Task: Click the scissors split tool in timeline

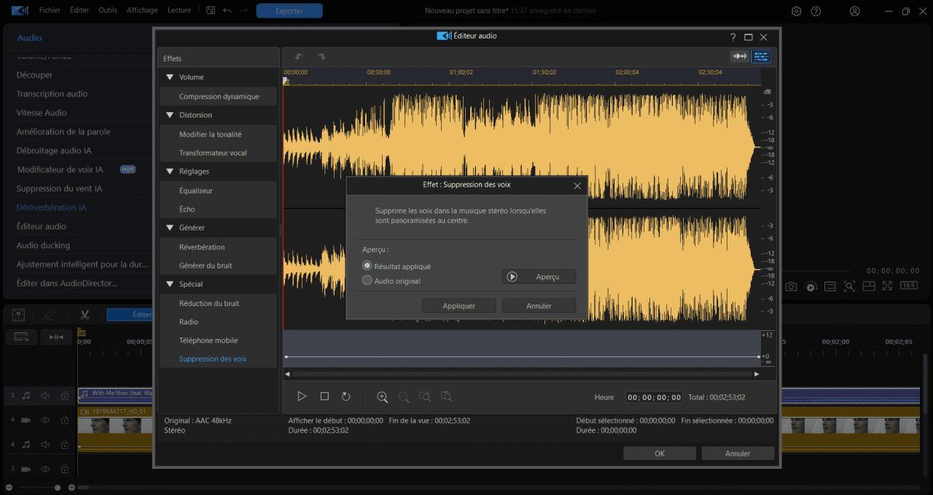Action: click(x=85, y=315)
